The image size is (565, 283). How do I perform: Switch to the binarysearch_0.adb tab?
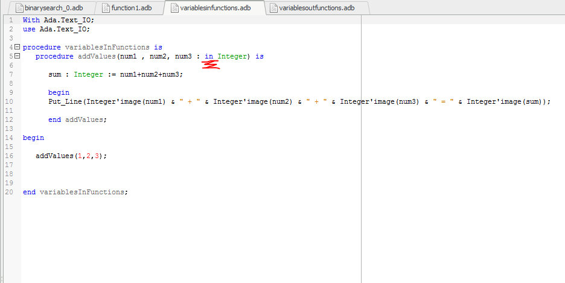50,8
